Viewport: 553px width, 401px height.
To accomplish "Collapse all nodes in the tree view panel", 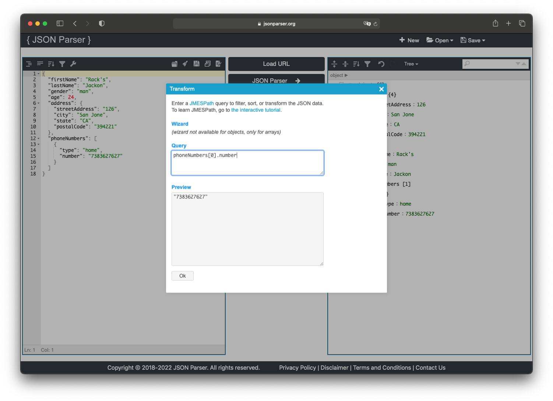I will (x=345, y=64).
